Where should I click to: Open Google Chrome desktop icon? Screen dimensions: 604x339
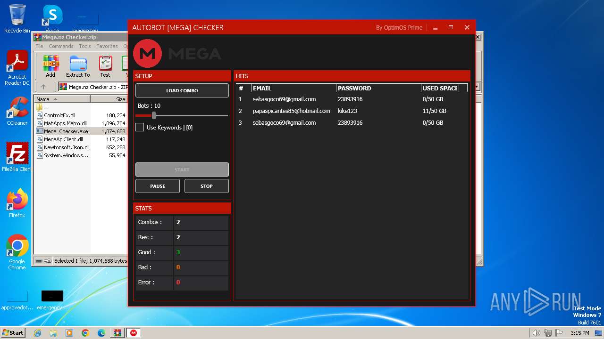17,252
